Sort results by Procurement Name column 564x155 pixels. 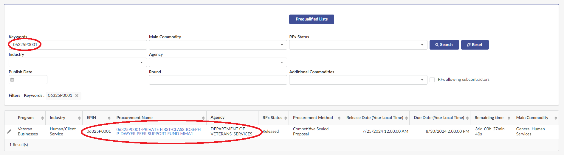click(x=203, y=118)
